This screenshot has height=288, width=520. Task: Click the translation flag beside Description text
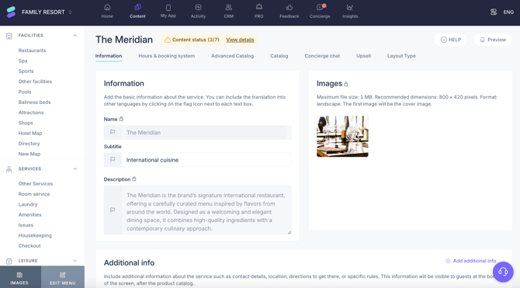point(113,210)
